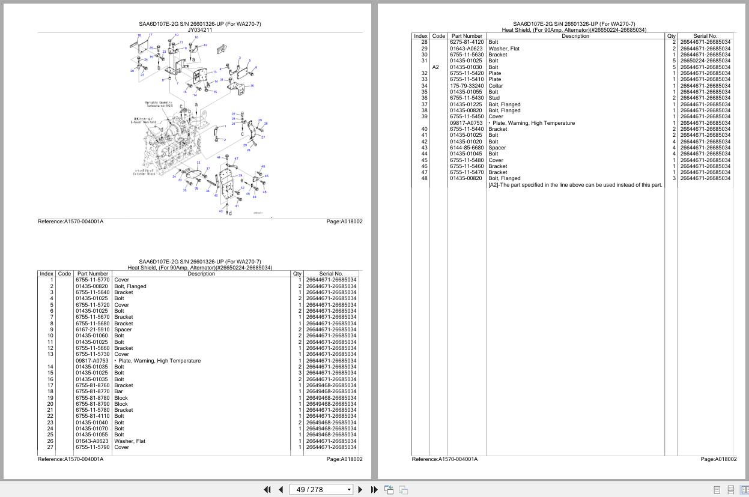Click Reference:A1570-004001A under the diagram
749x497 pixels.
click(70, 221)
